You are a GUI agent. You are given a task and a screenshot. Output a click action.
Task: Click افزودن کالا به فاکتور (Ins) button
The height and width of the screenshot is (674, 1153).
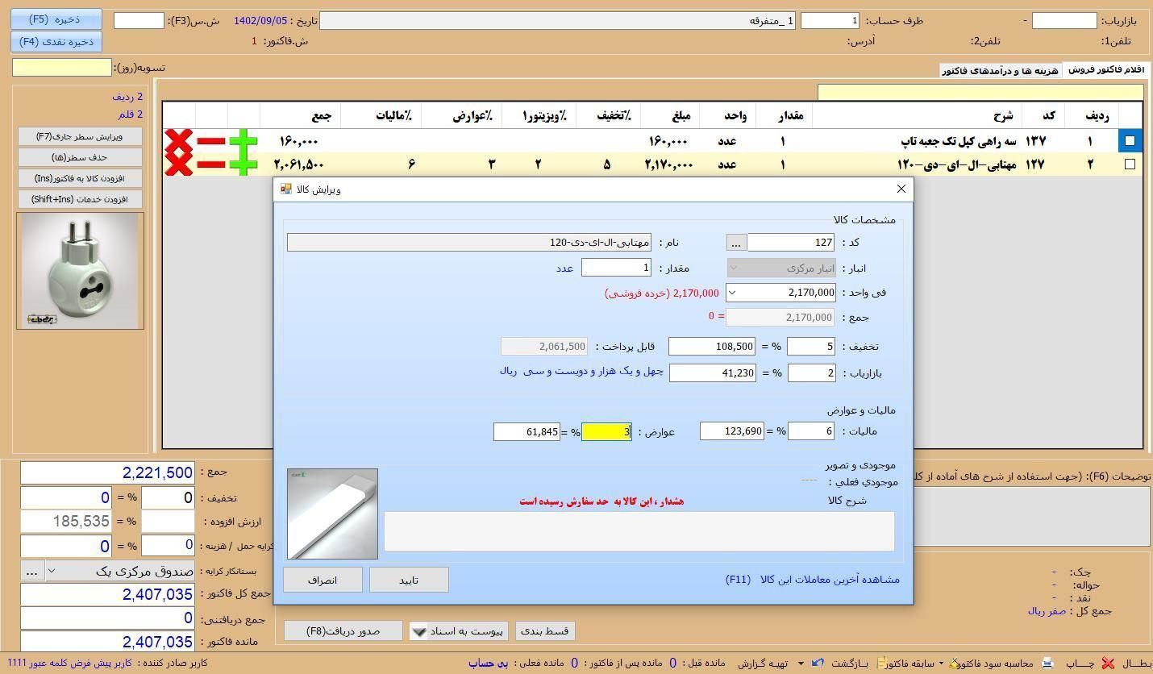[x=78, y=178]
